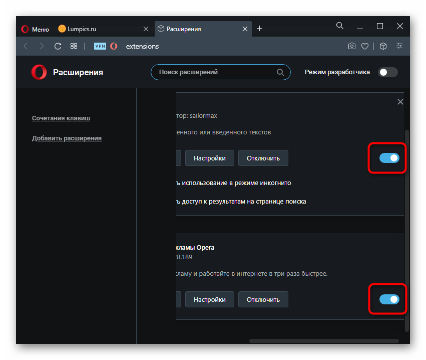Click the VPN badge in address bar
This screenshot has width=426, height=360.
pyautogui.click(x=100, y=46)
